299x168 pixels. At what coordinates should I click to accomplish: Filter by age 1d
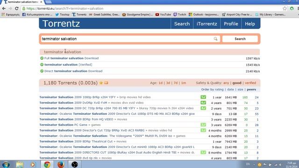[161, 83]
